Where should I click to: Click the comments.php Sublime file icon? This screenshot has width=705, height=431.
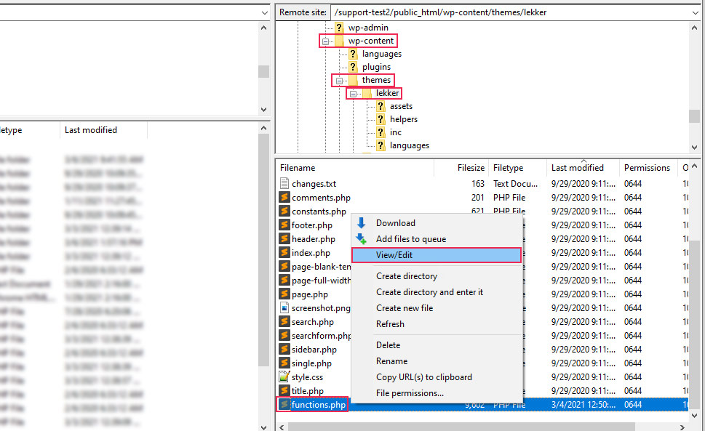(284, 198)
